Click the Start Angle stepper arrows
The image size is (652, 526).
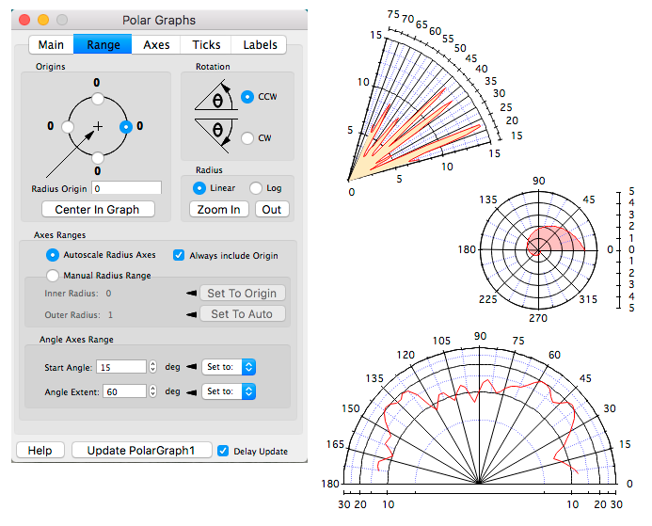click(153, 367)
